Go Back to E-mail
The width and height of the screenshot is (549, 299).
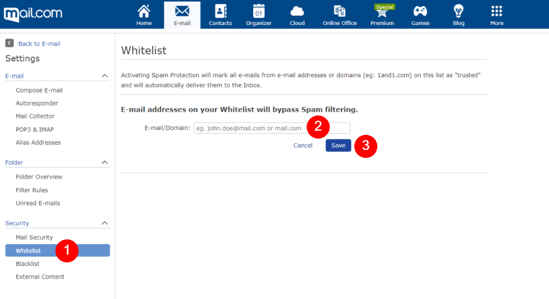click(39, 44)
